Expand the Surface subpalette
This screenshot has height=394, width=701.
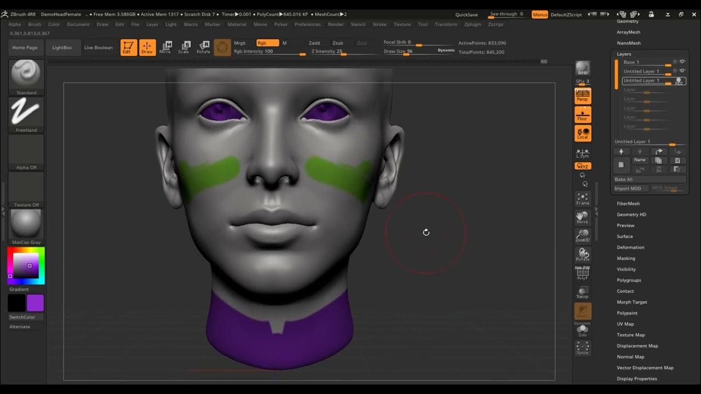(x=625, y=236)
